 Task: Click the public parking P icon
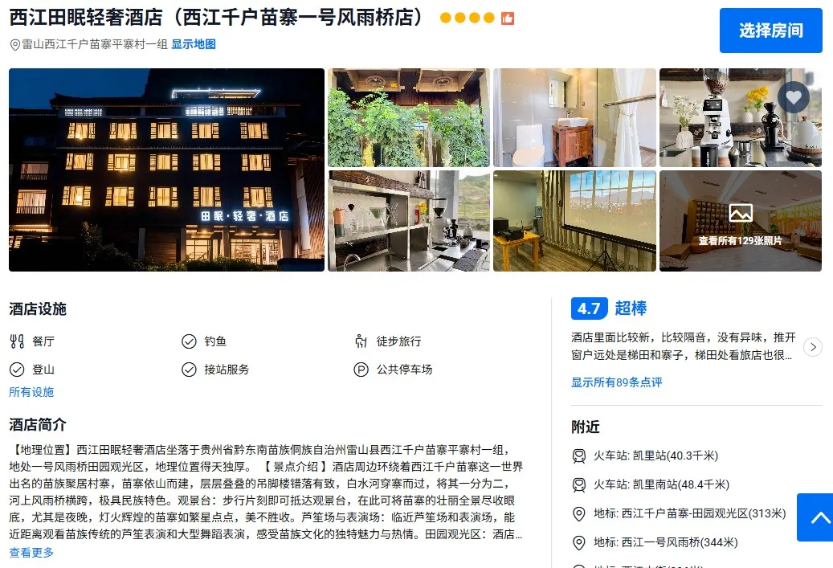361,370
